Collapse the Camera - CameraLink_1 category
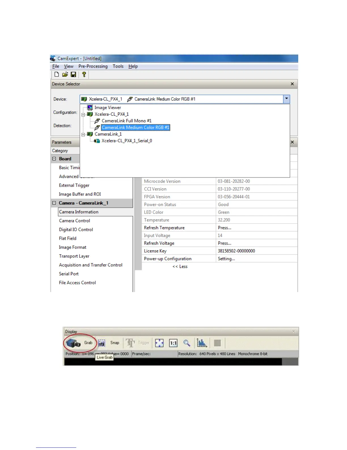 [x=54, y=203]
